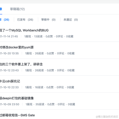
Task: Click the 21-10-20 13:35 timestamp
Action: click(9, 54)
